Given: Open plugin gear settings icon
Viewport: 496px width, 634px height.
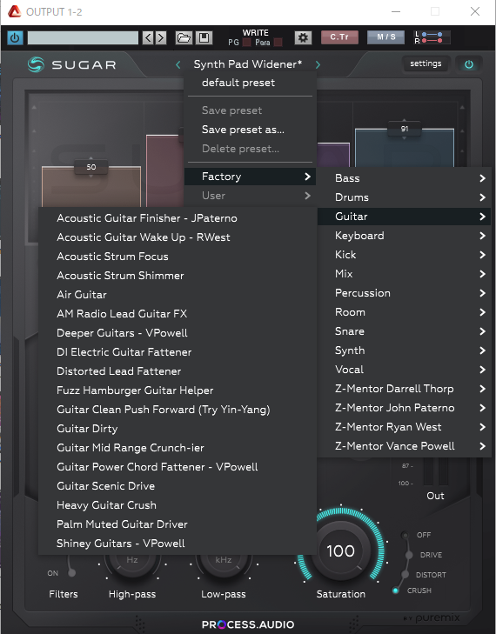Looking at the screenshot, I should (x=303, y=38).
